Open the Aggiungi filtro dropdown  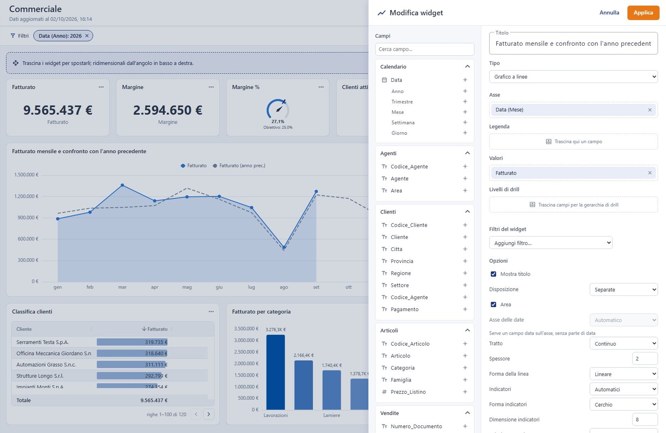(x=551, y=243)
